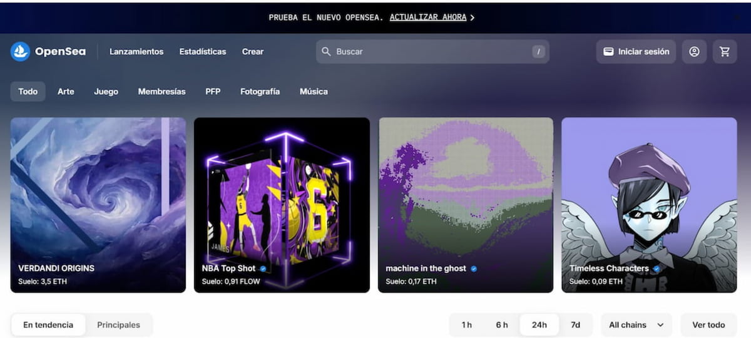The image size is (751, 338).
Task: Select the 6h time range
Action: click(502, 325)
